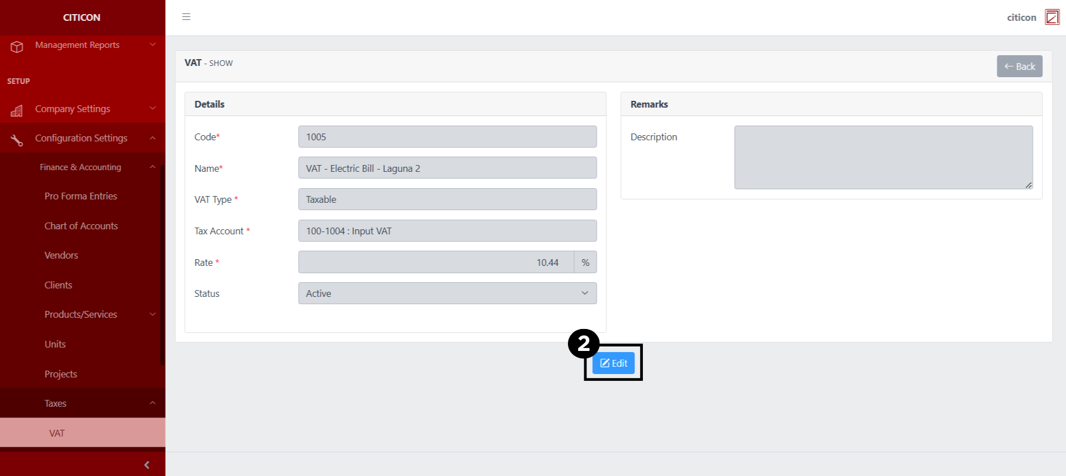Click the Edit button

tap(613, 363)
